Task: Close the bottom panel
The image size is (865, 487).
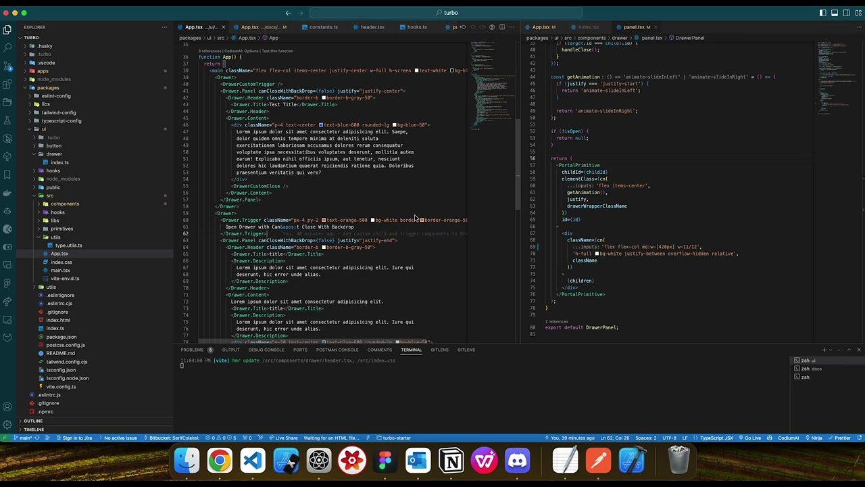Action: point(859,350)
